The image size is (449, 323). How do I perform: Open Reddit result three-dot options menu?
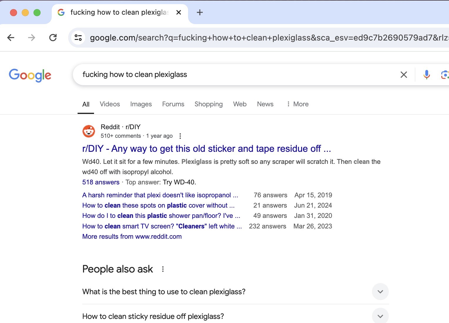click(180, 136)
